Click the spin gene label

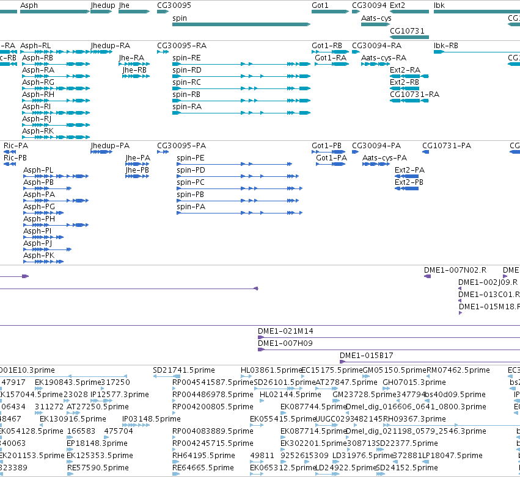tap(180, 18)
